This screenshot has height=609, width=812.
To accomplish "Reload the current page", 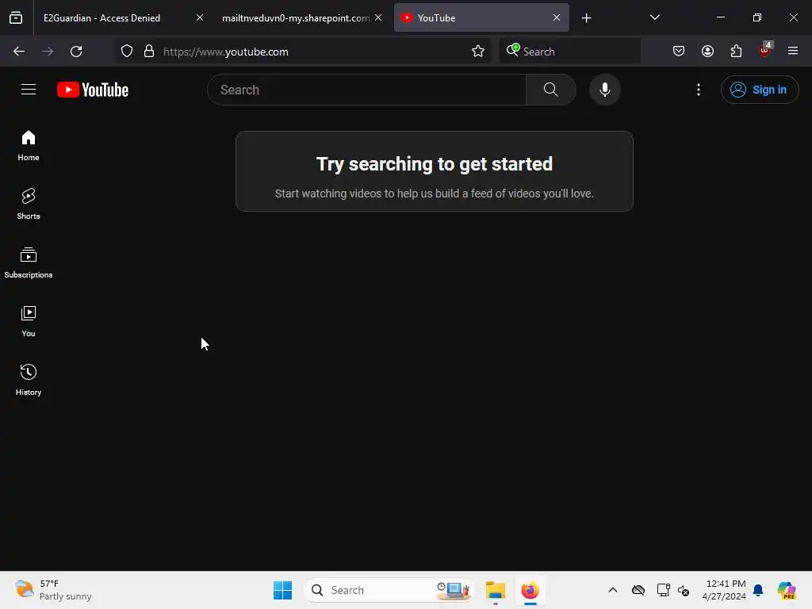I will [x=76, y=52].
